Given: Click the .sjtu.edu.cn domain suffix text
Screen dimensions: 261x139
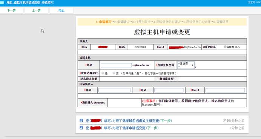Looking at the screenshot, I should tap(140, 65).
